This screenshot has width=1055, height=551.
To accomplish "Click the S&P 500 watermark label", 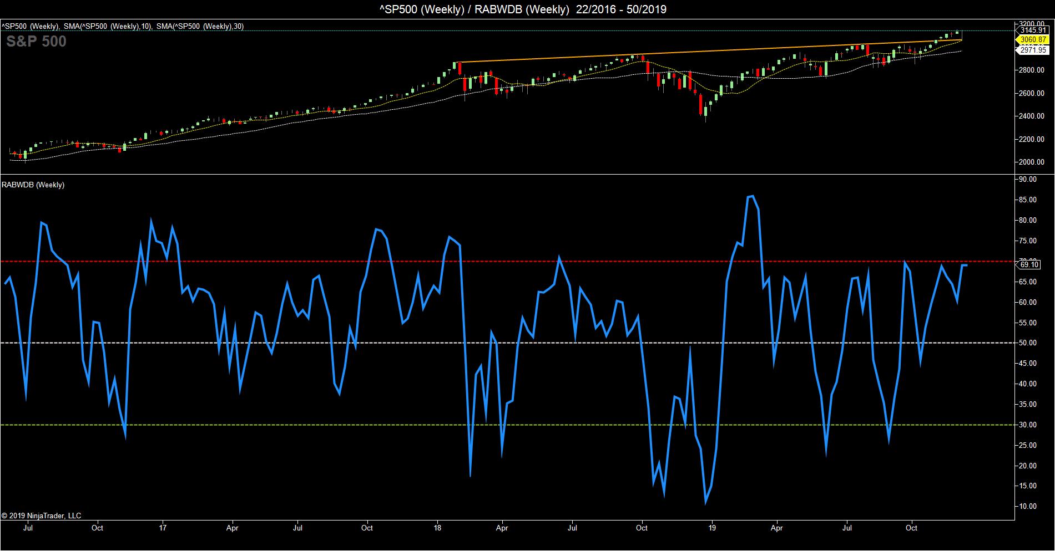I will coord(36,42).
